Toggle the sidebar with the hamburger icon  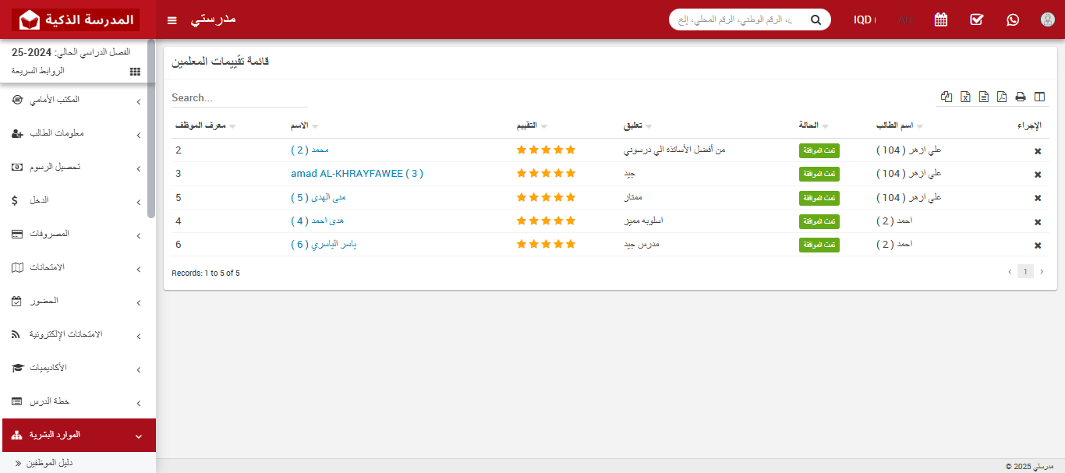pyautogui.click(x=172, y=19)
